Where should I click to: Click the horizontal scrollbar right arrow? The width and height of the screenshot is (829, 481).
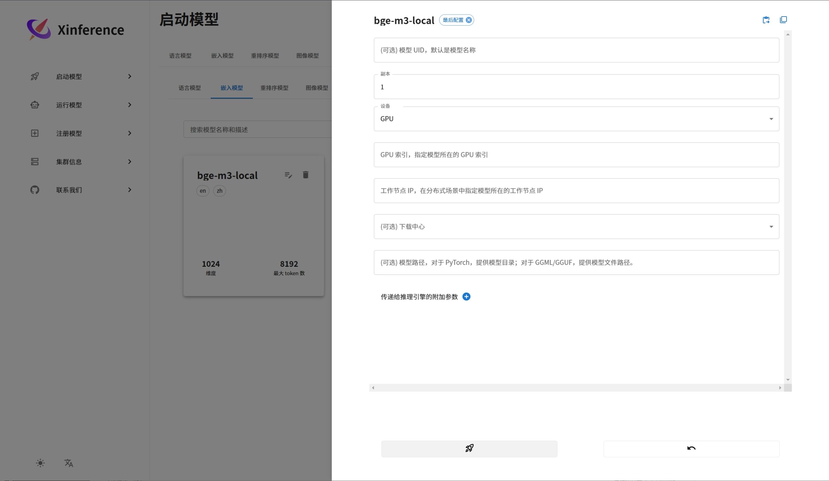click(x=780, y=388)
